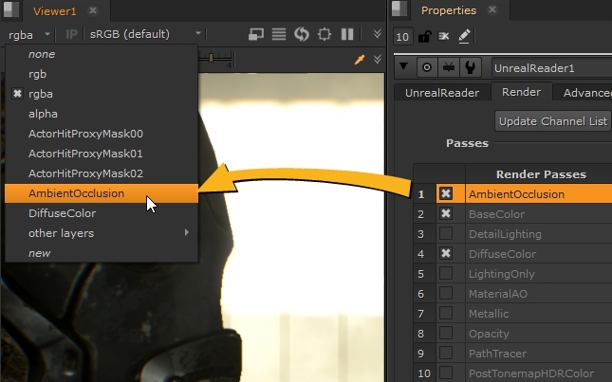Click the Update Channel List button

tap(552, 121)
